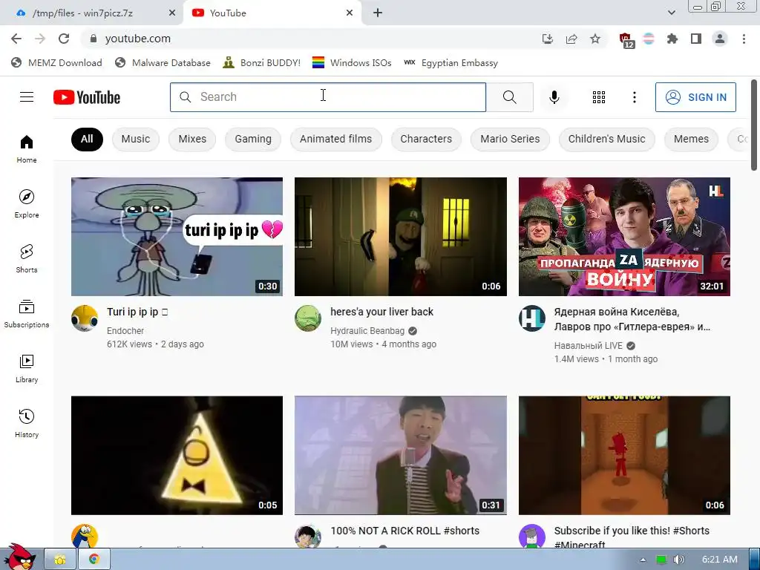Open the red shield extension with badge 12
Viewport: 760px width, 570px height.
(x=626, y=40)
